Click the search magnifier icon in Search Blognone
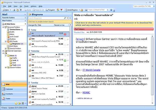 65,18
